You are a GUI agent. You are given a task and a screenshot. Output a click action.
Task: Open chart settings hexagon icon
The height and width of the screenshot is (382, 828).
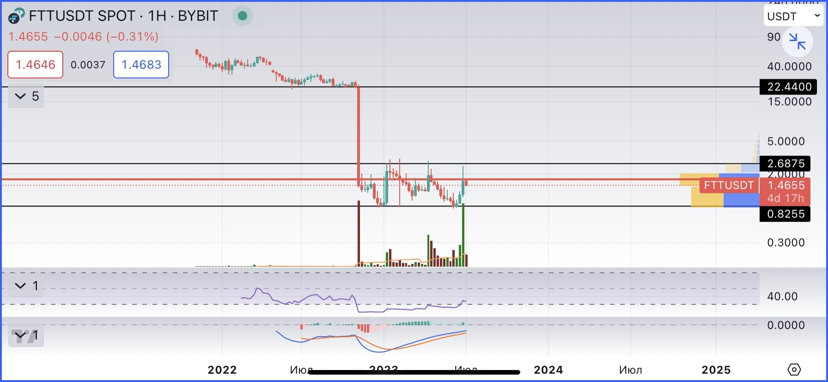[x=794, y=370]
